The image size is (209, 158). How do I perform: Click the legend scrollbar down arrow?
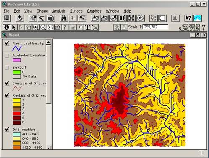[48, 148]
